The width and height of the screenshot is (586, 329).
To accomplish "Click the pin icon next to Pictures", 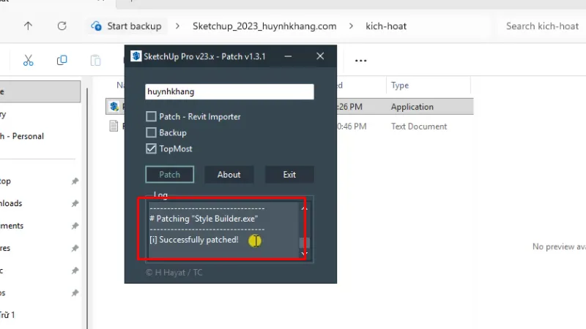I will coord(75,248).
